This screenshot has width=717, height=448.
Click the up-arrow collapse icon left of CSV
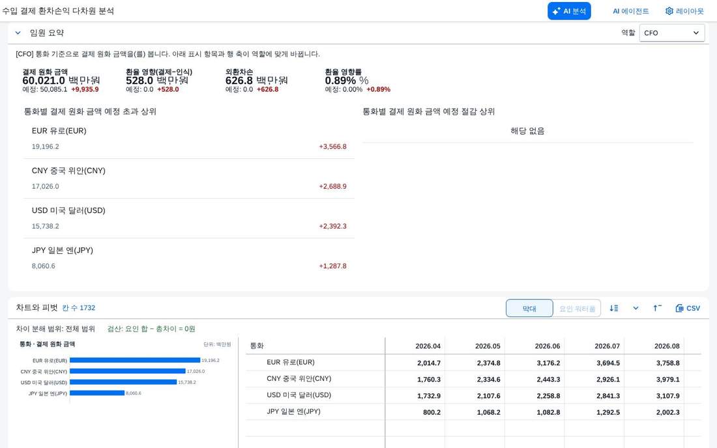(x=657, y=308)
